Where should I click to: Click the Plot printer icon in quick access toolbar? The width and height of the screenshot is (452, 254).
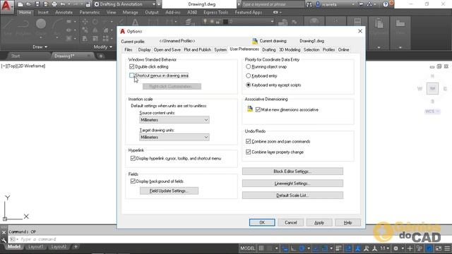(54, 4)
